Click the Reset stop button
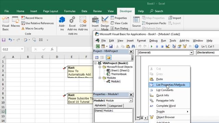The width and height of the screenshot is (219, 123). point(162,46)
